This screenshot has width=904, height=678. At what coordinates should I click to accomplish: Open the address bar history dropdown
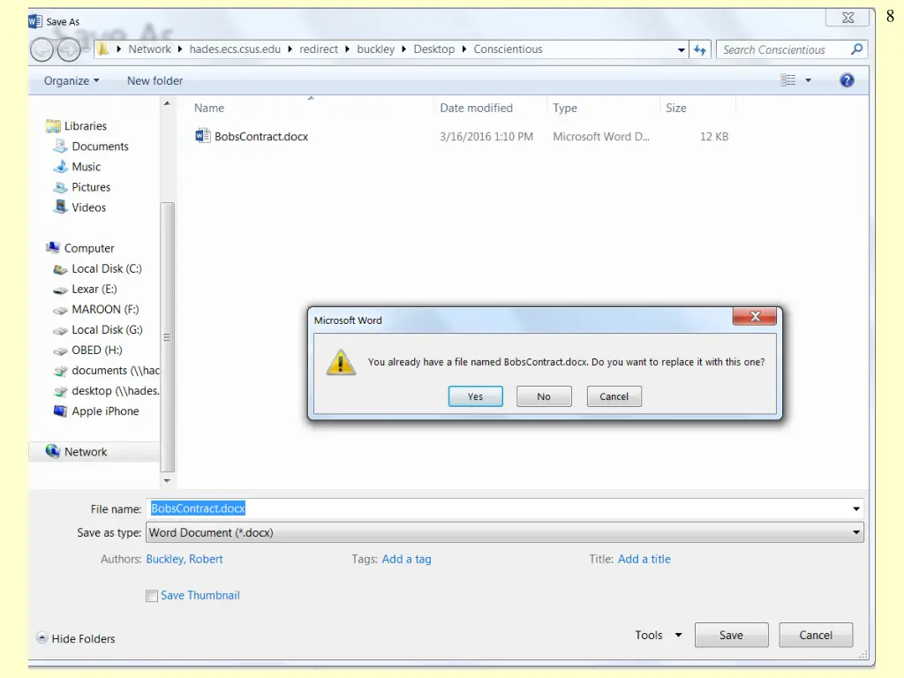(682, 50)
